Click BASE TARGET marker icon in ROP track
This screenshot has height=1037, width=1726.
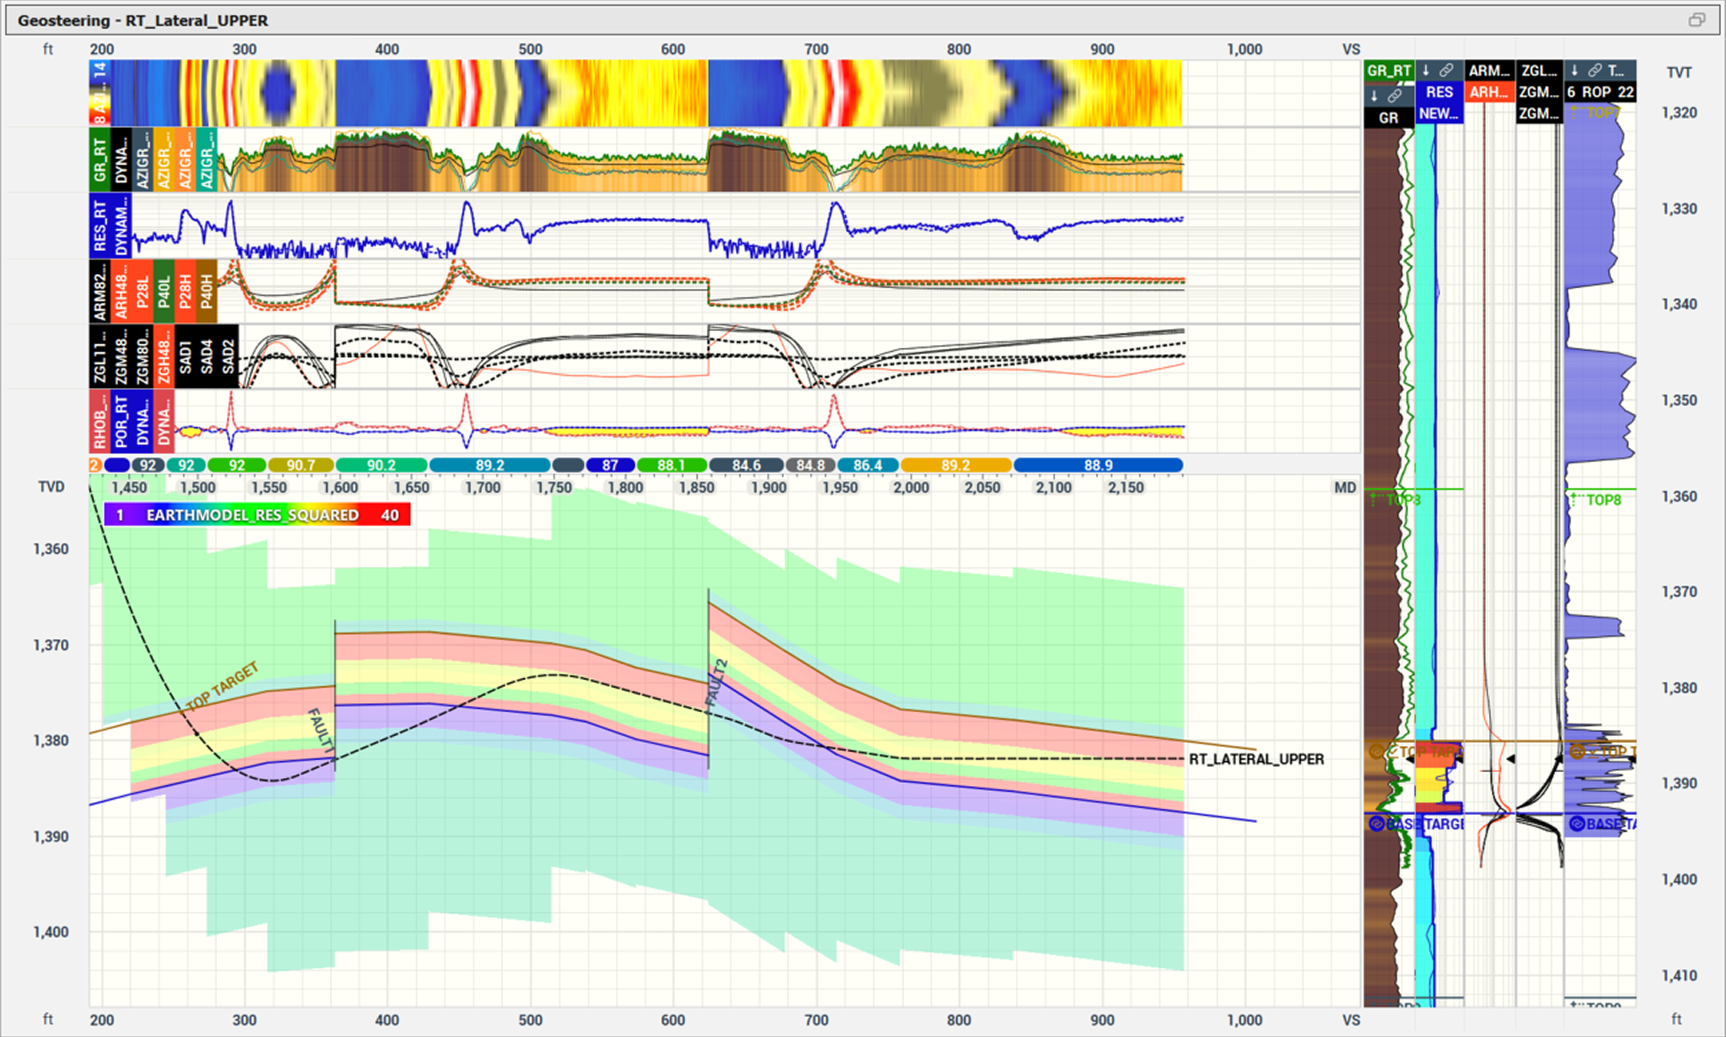[1577, 824]
